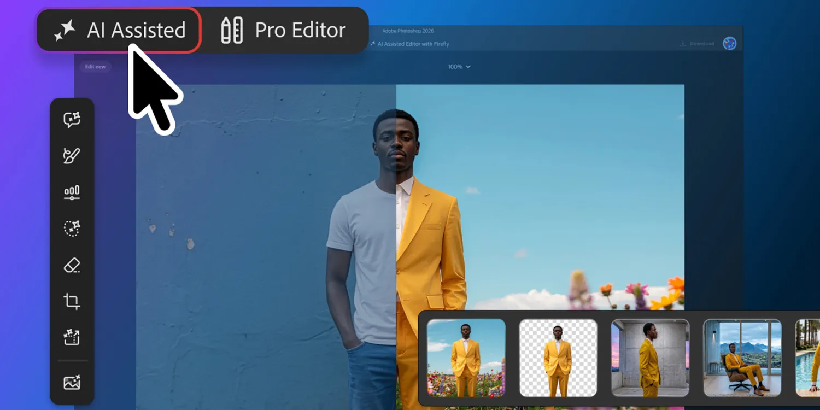
Task: Open the adjustments sliders tool
Action: (72, 192)
